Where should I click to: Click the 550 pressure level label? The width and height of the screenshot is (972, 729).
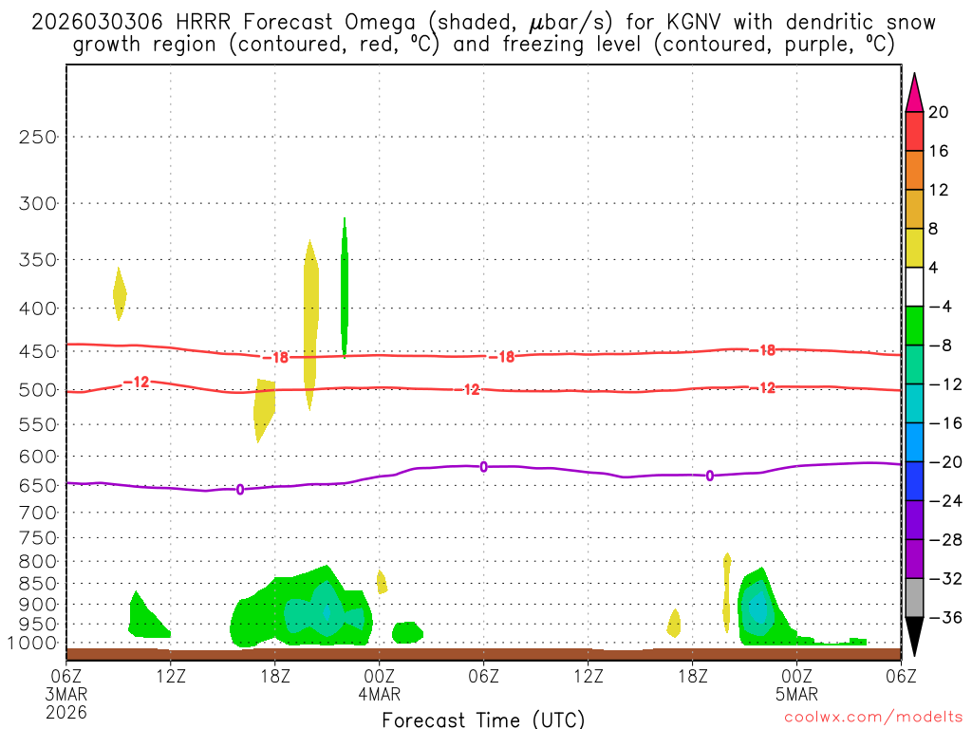38,424
